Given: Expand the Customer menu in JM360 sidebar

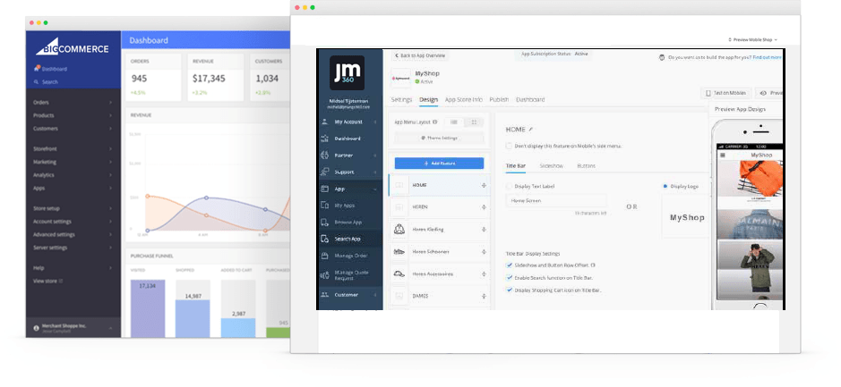Looking at the screenshot, I should tap(375, 294).
